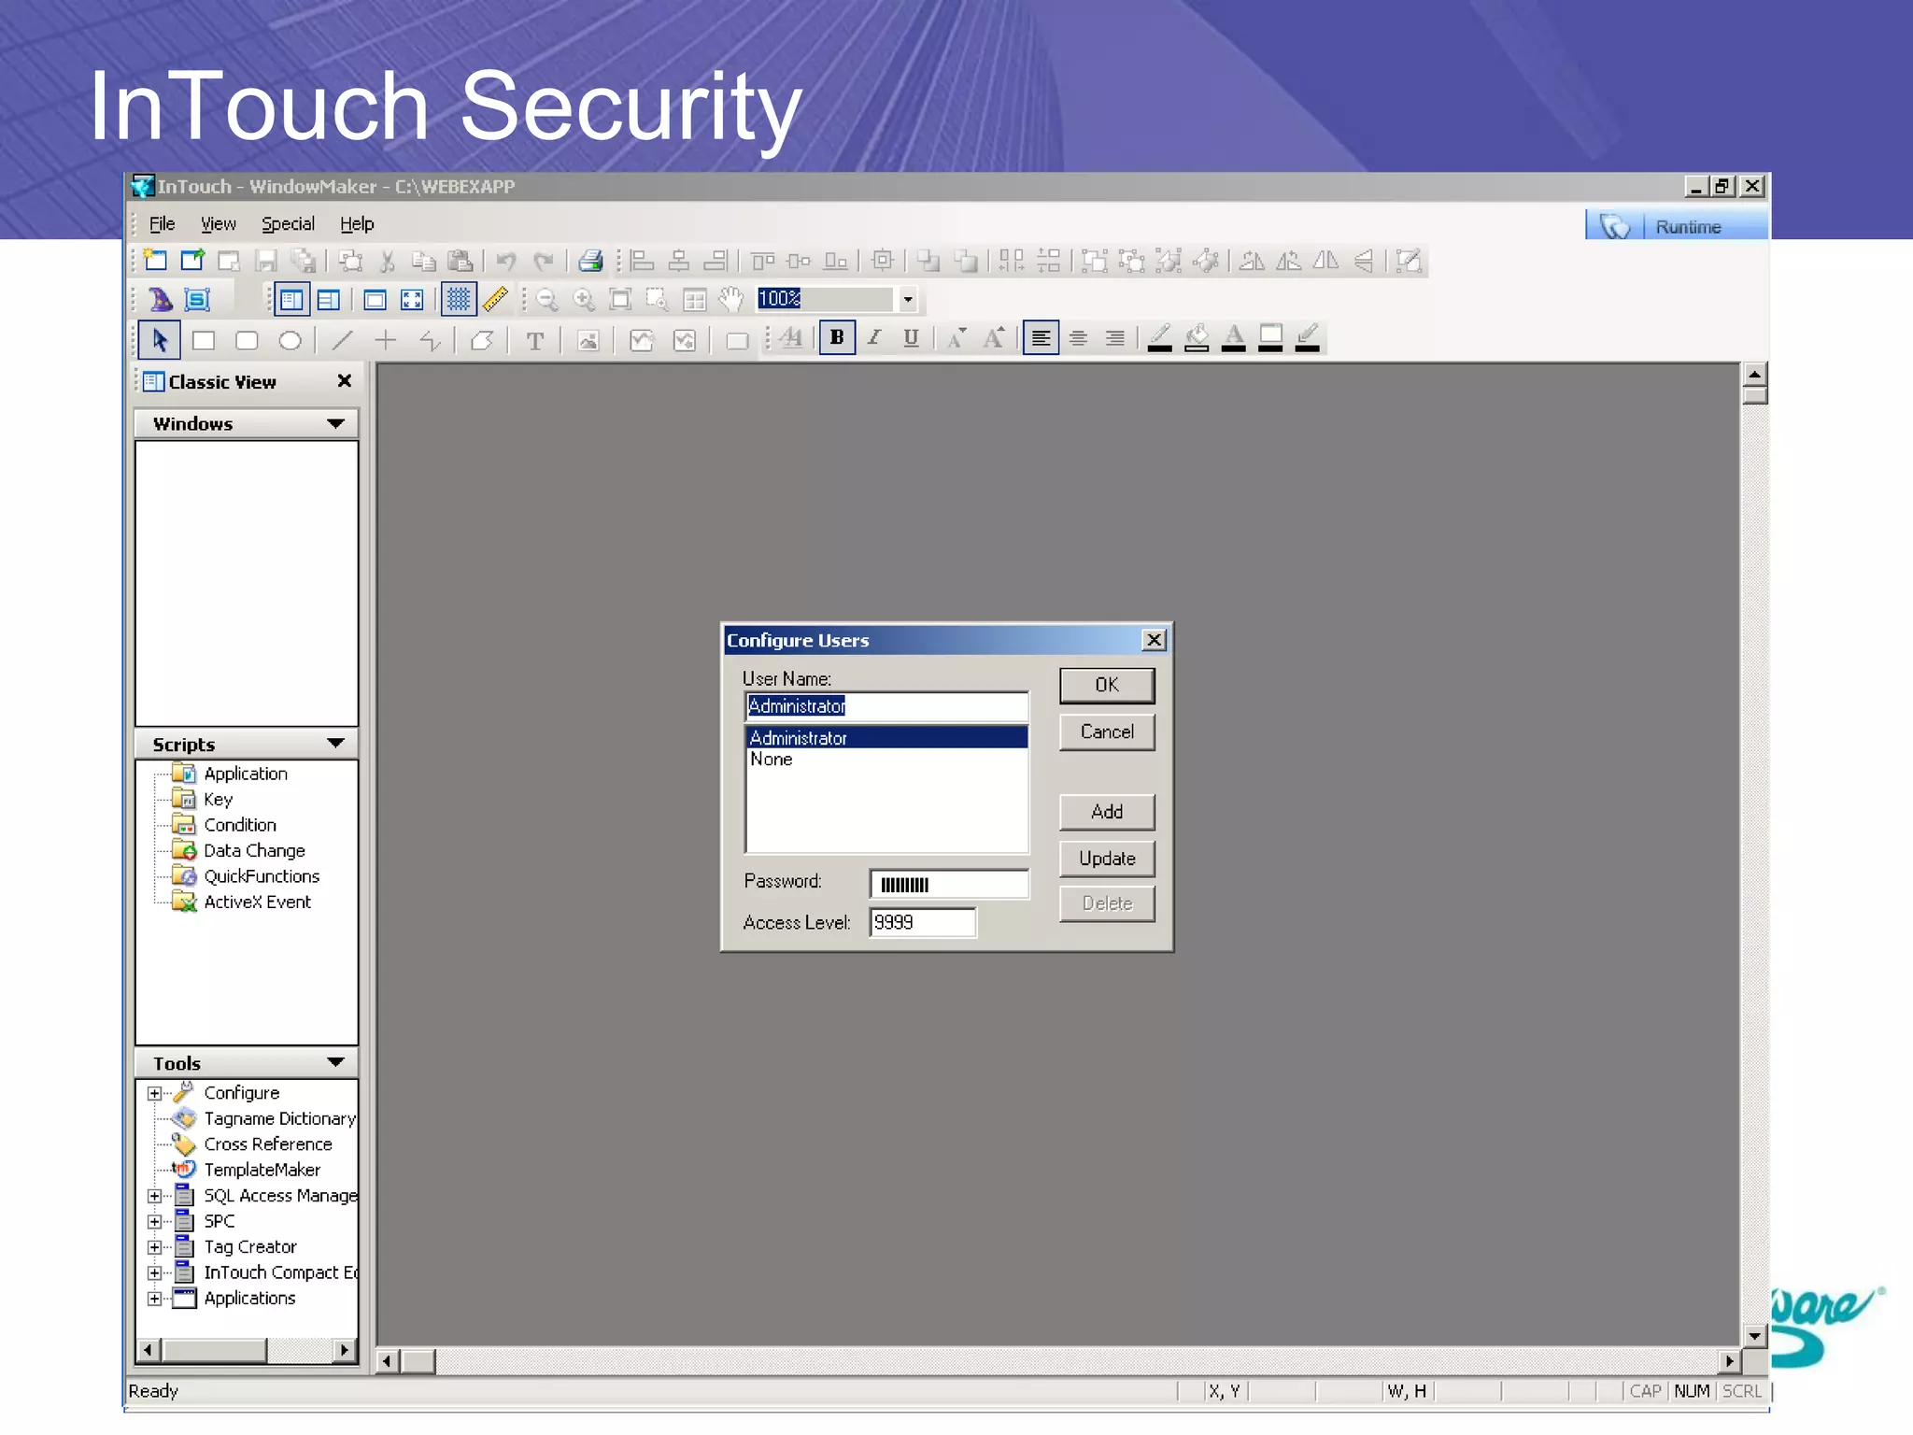This screenshot has width=1913, height=1435.
Task: Open the File menu
Action: coord(162,224)
